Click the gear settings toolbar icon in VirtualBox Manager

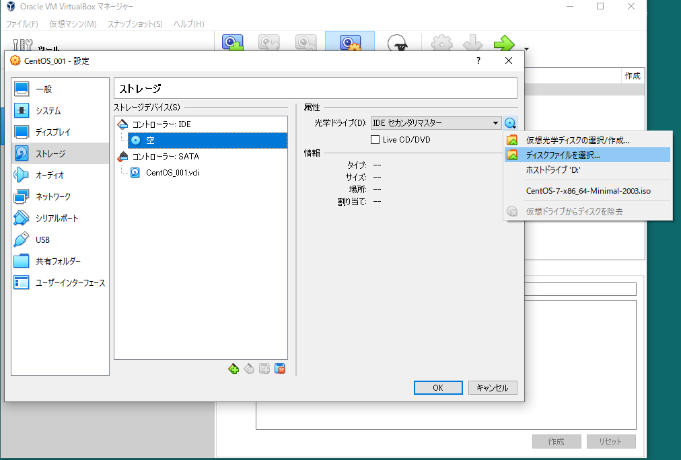tap(441, 43)
